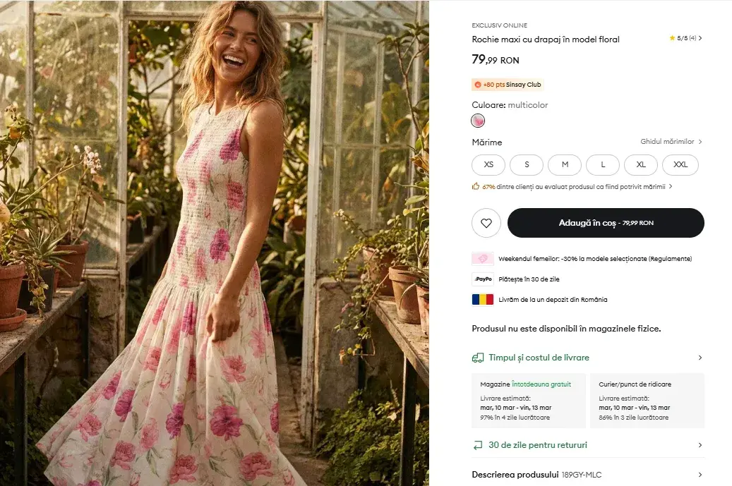Select the multicolor color swatch
The width and height of the screenshot is (732, 486).
click(x=478, y=121)
